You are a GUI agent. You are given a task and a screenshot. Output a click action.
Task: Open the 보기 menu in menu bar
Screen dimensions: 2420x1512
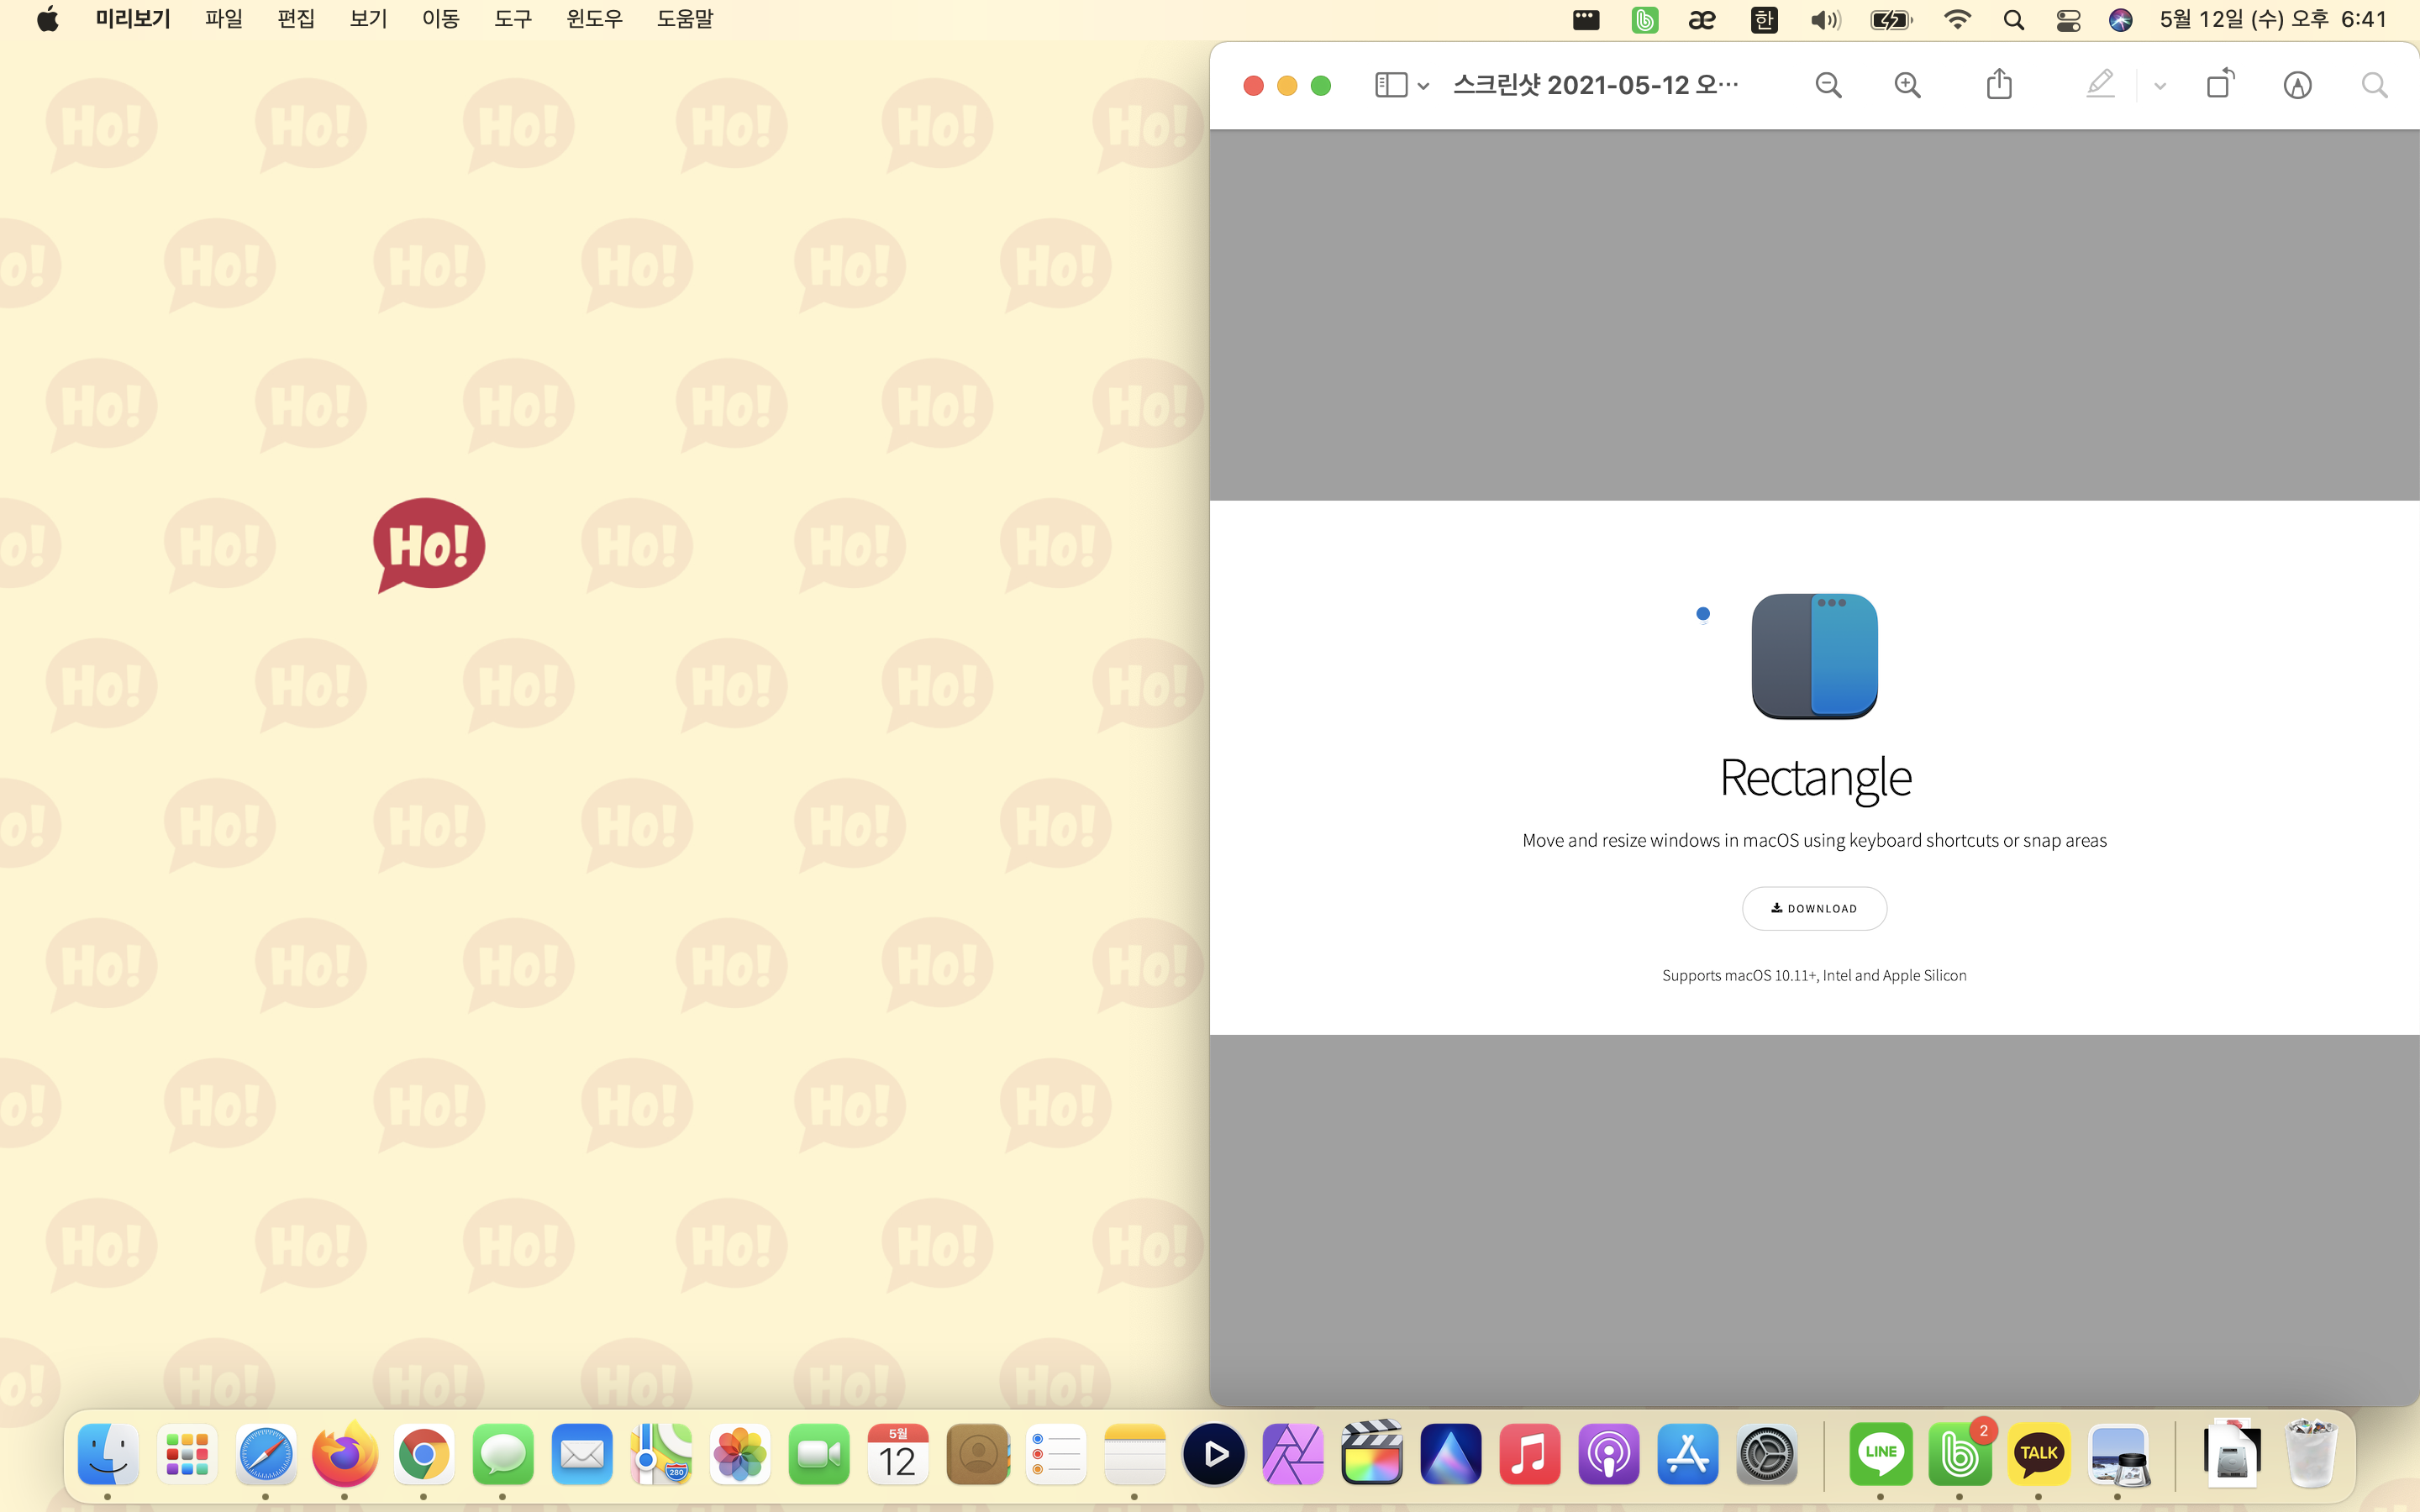[368, 19]
